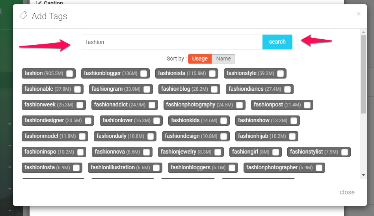The height and width of the screenshot is (216, 374).
Task: Select the fashionphotographer tag checkbox
Action: tap(319, 168)
